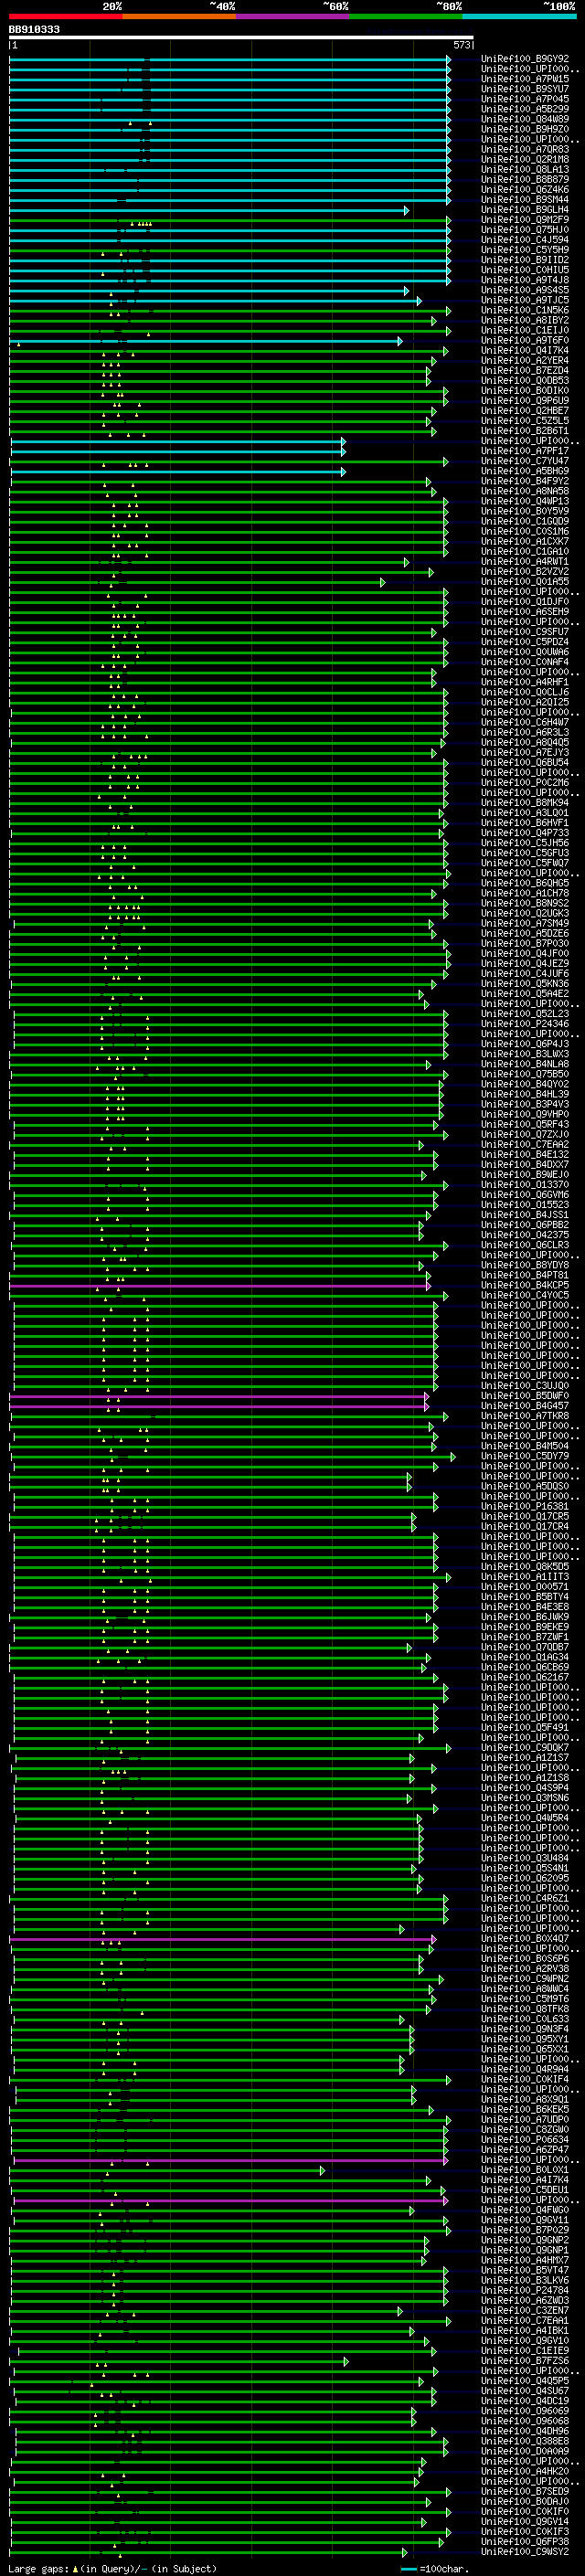Click hit label UniRef100_Q6BU54
This screenshot has height=2576, width=585.
(525, 763)
